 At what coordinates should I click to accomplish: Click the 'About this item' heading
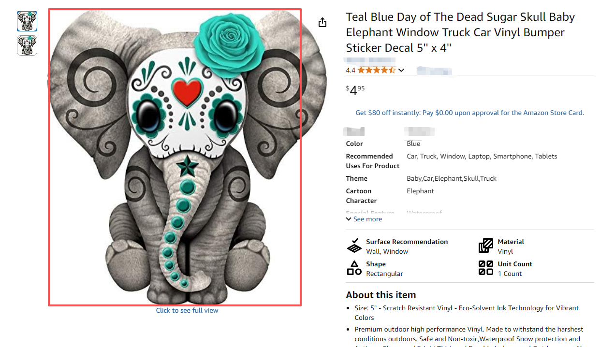380,295
